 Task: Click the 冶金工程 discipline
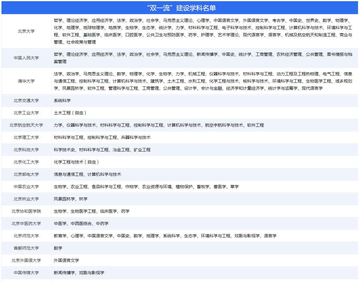click(121, 150)
